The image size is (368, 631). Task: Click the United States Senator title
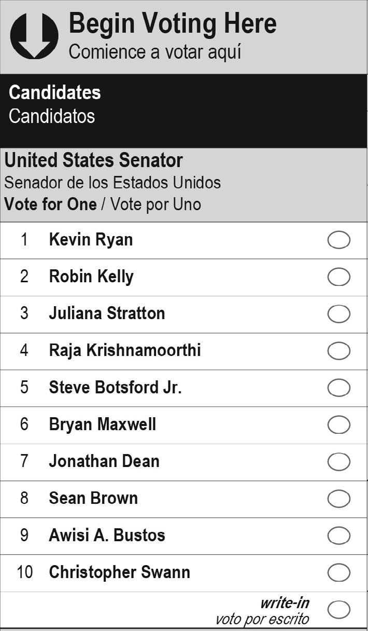(x=94, y=160)
